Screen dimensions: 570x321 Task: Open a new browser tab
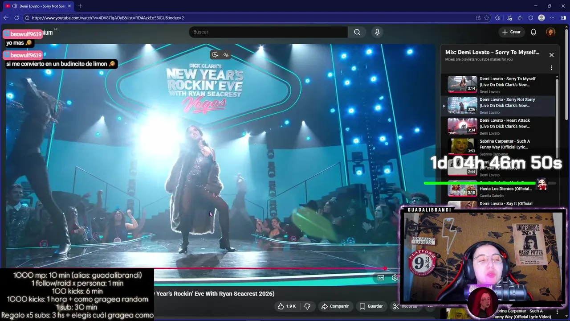click(80, 6)
